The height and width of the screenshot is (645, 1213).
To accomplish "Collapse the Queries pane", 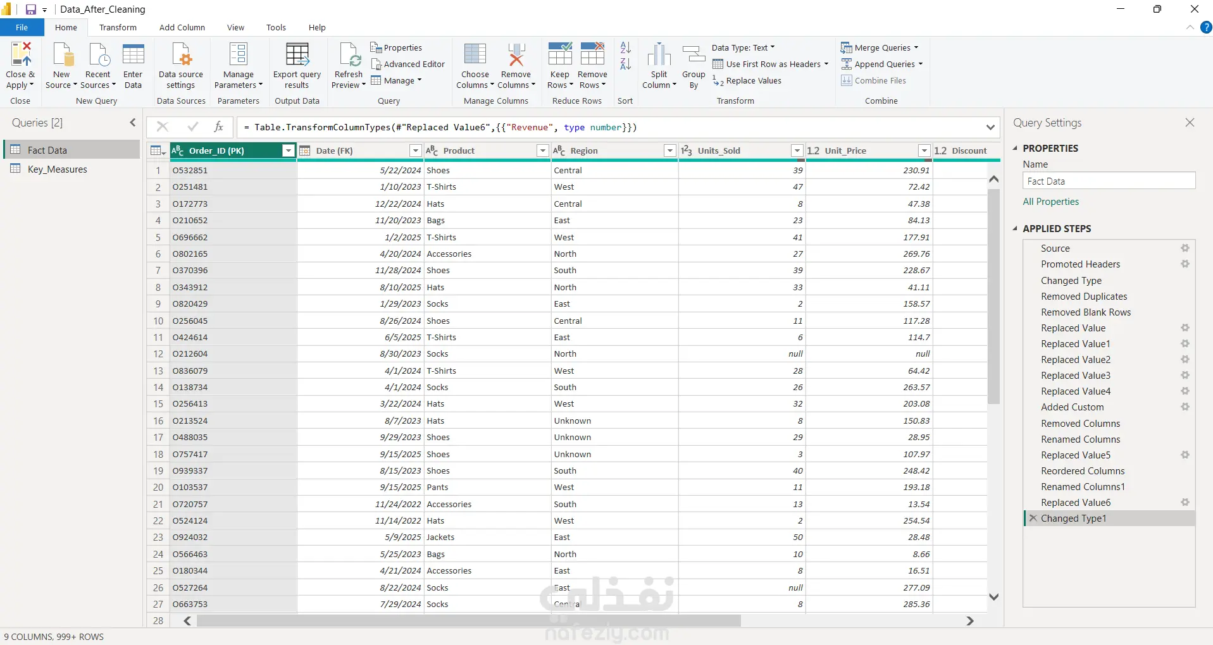I will [x=133, y=123].
